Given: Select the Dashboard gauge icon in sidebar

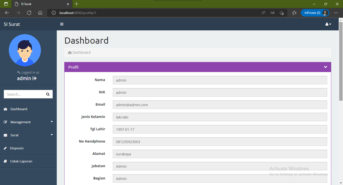Looking at the screenshot, I should pyautogui.click(x=6, y=109).
